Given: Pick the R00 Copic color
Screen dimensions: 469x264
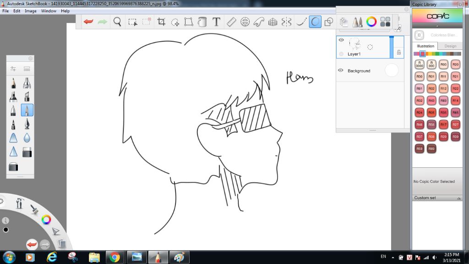Looking at the screenshot, I should pos(443,64).
